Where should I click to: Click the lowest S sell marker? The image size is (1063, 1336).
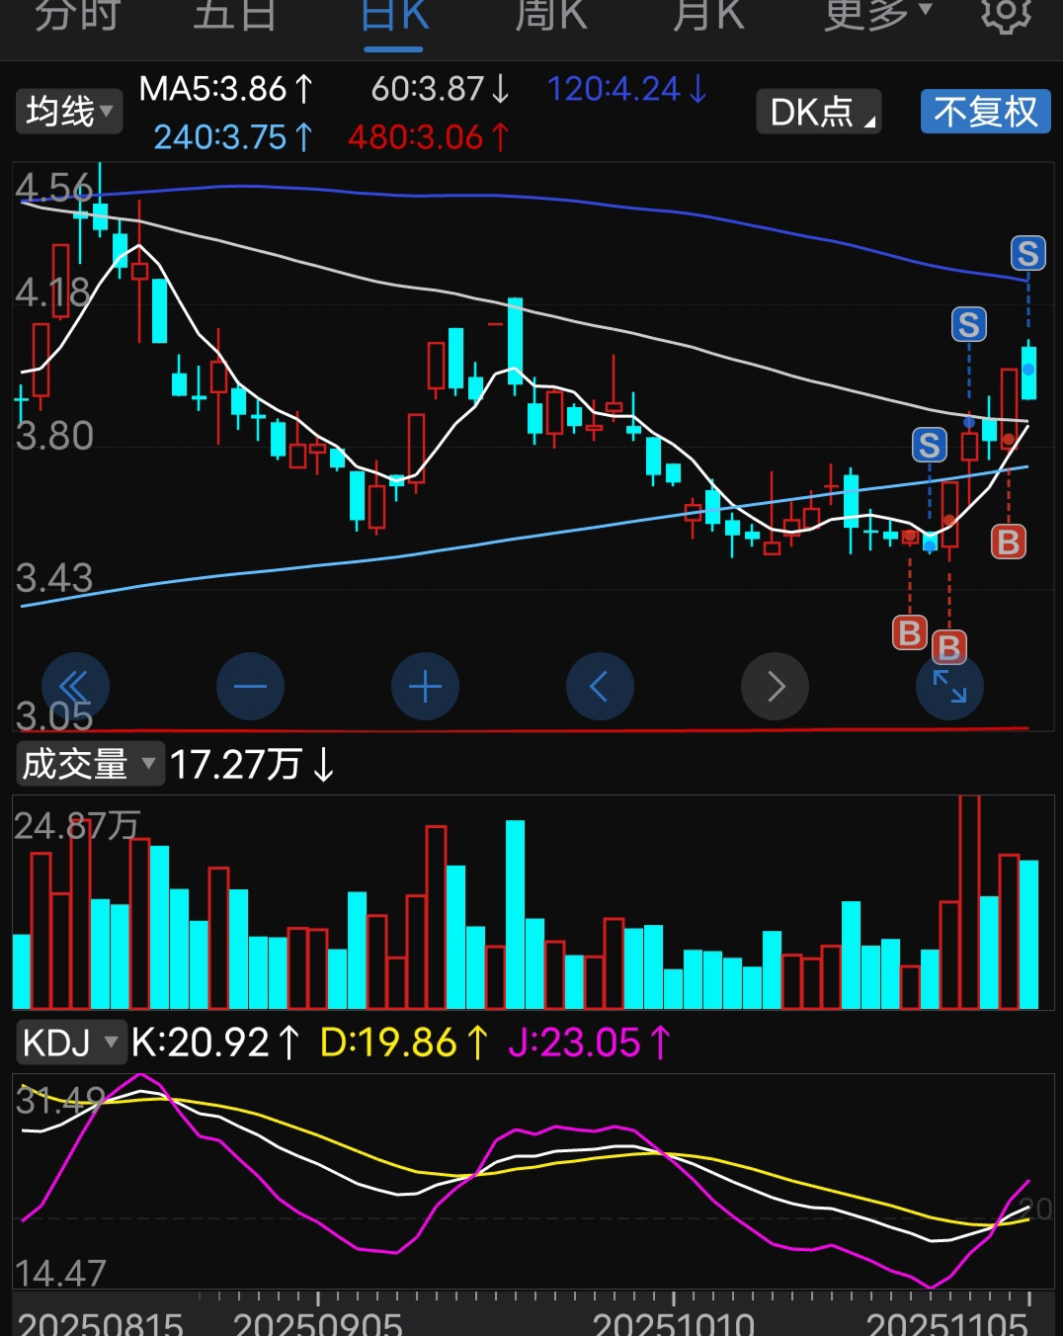929,446
